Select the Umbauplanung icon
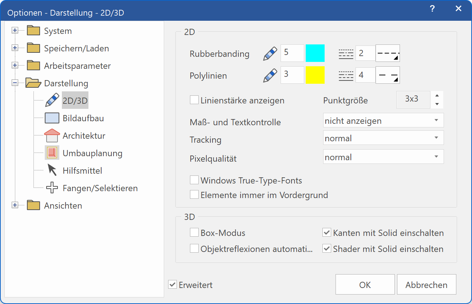 point(52,153)
